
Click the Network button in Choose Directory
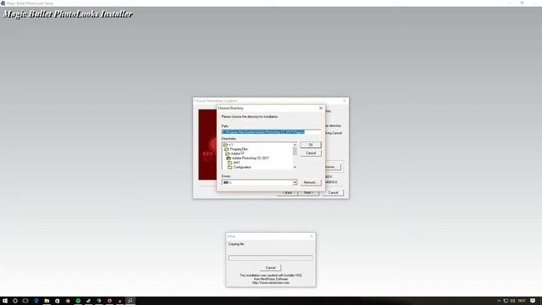(x=311, y=182)
